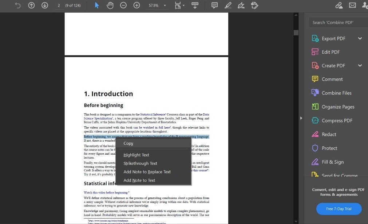368x224 pixels.
Task: Choose Copy from the context menu
Action: click(x=128, y=143)
